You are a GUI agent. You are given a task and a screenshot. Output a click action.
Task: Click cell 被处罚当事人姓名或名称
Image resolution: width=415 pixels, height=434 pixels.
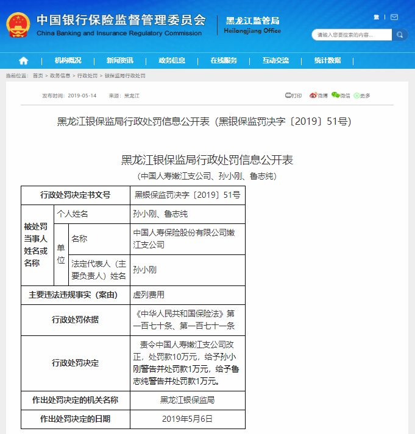37,245
